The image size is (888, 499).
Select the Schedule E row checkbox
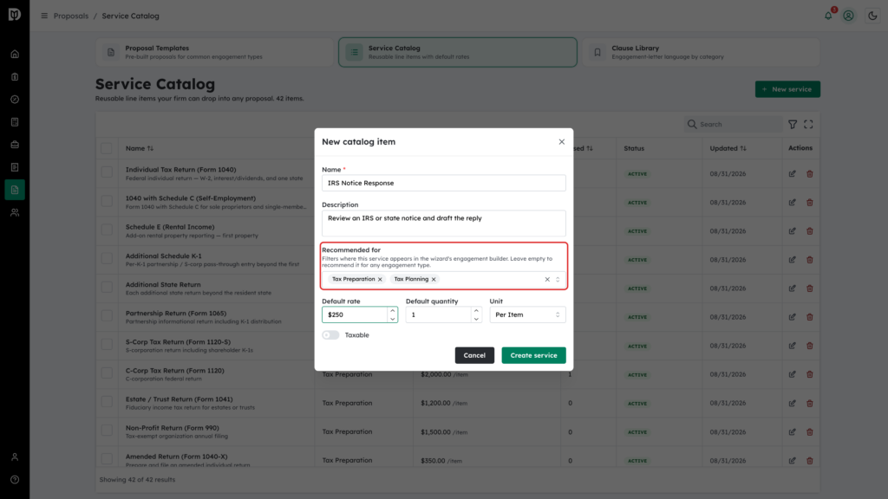107,230
